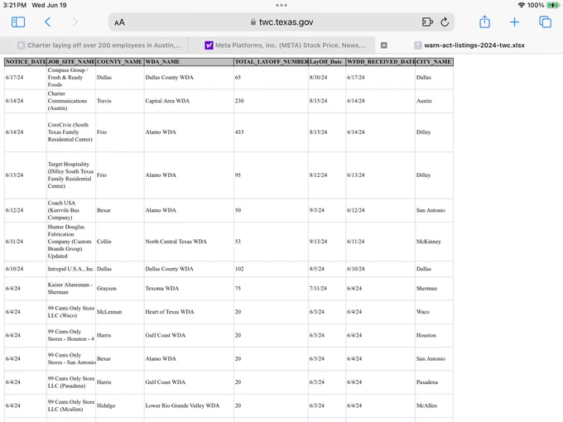
Task: Open a new tab with plus
Action: (x=514, y=22)
